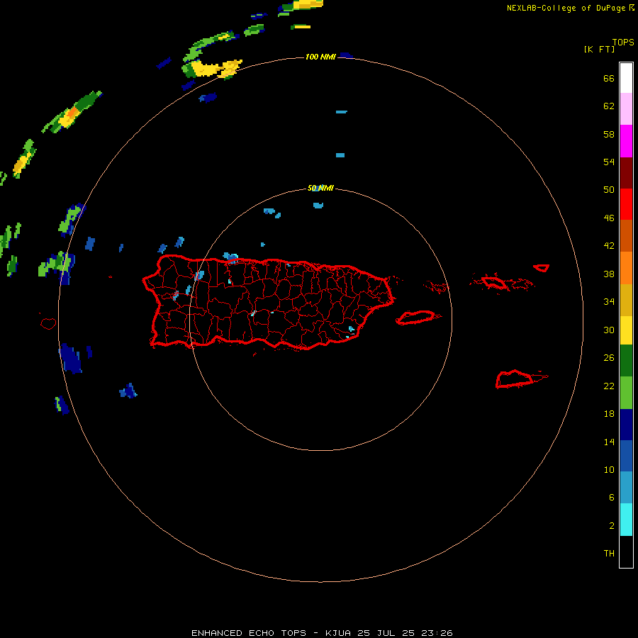Click the legend value 30

tap(609, 330)
